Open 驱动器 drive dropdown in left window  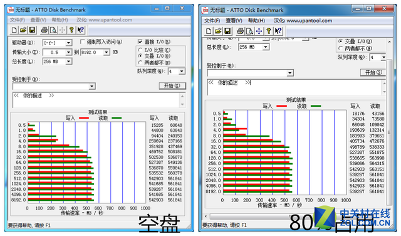pyautogui.click(x=68, y=43)
